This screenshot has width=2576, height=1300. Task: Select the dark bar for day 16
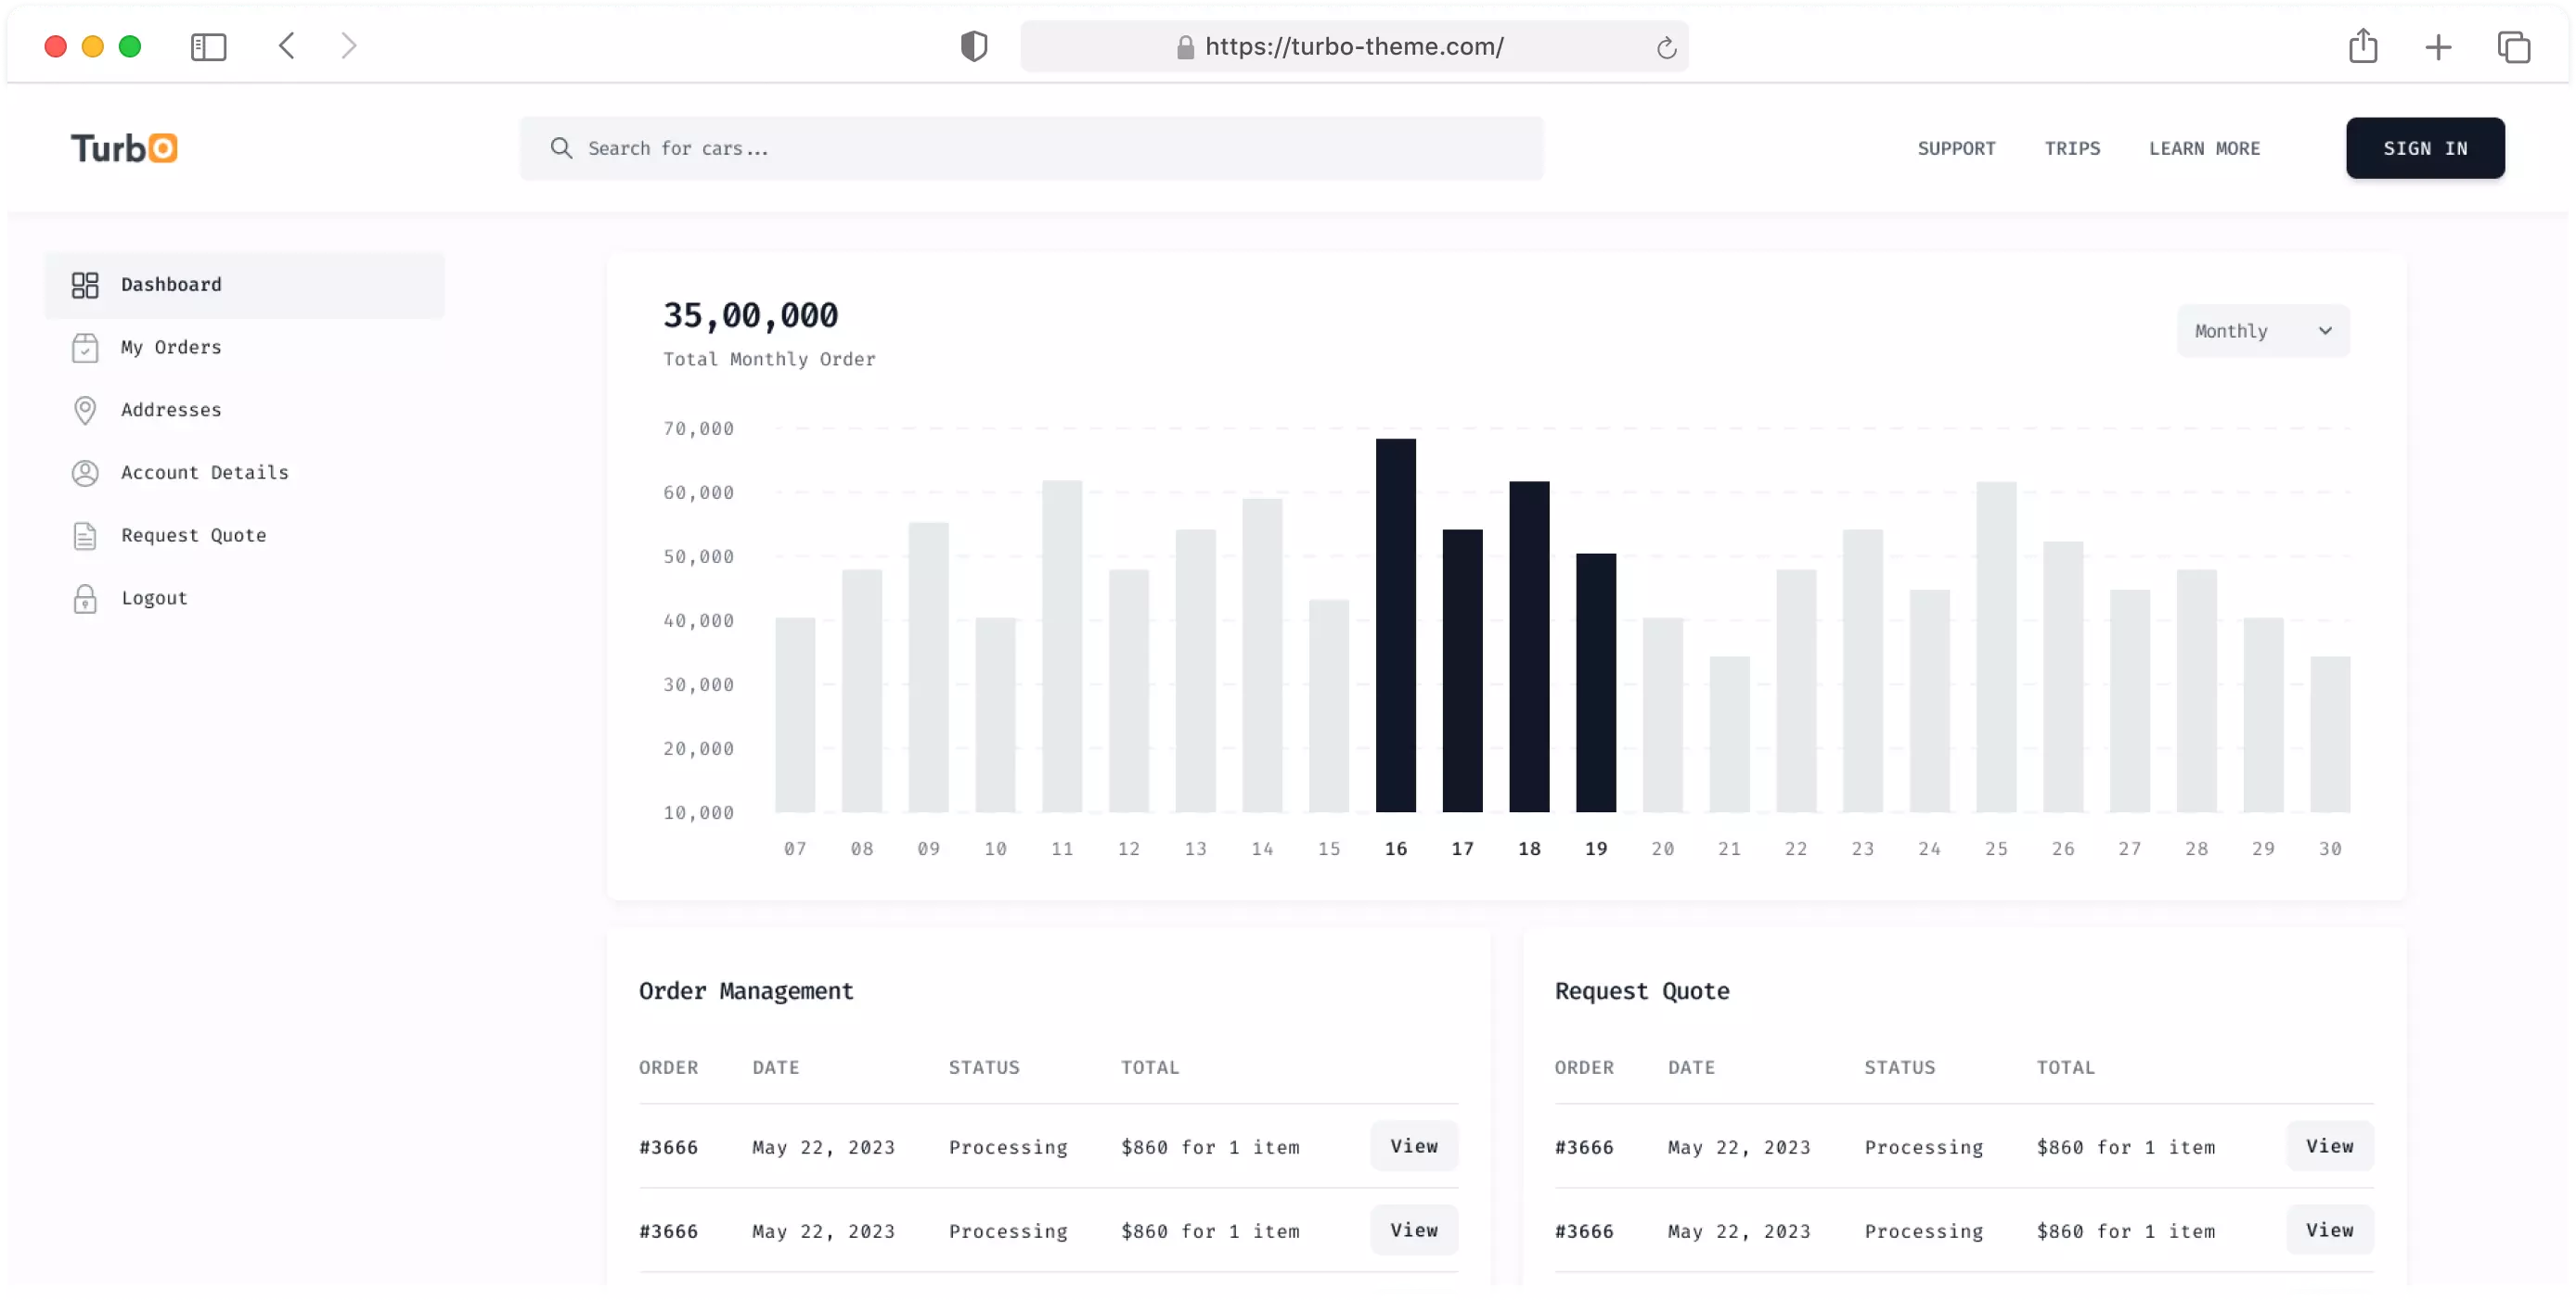(1395, 625)
